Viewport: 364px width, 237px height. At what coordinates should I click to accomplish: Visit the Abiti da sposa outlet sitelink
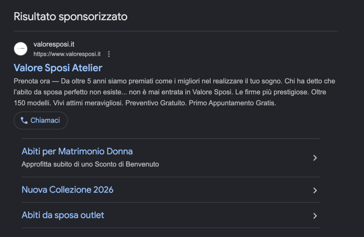[63, 215]
